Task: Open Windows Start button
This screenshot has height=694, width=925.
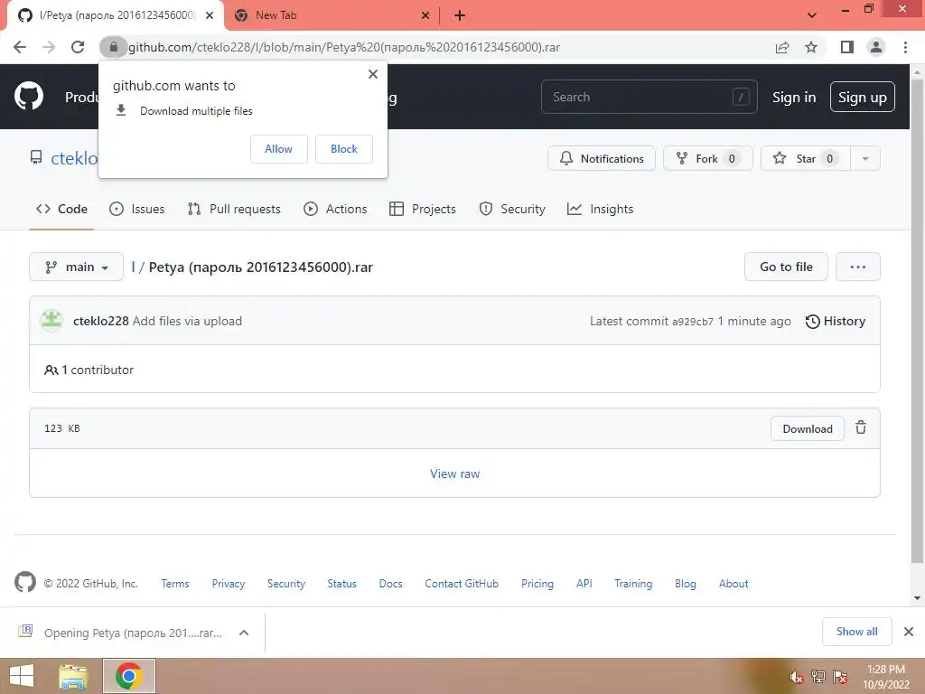Action: [x=22, y=676]
